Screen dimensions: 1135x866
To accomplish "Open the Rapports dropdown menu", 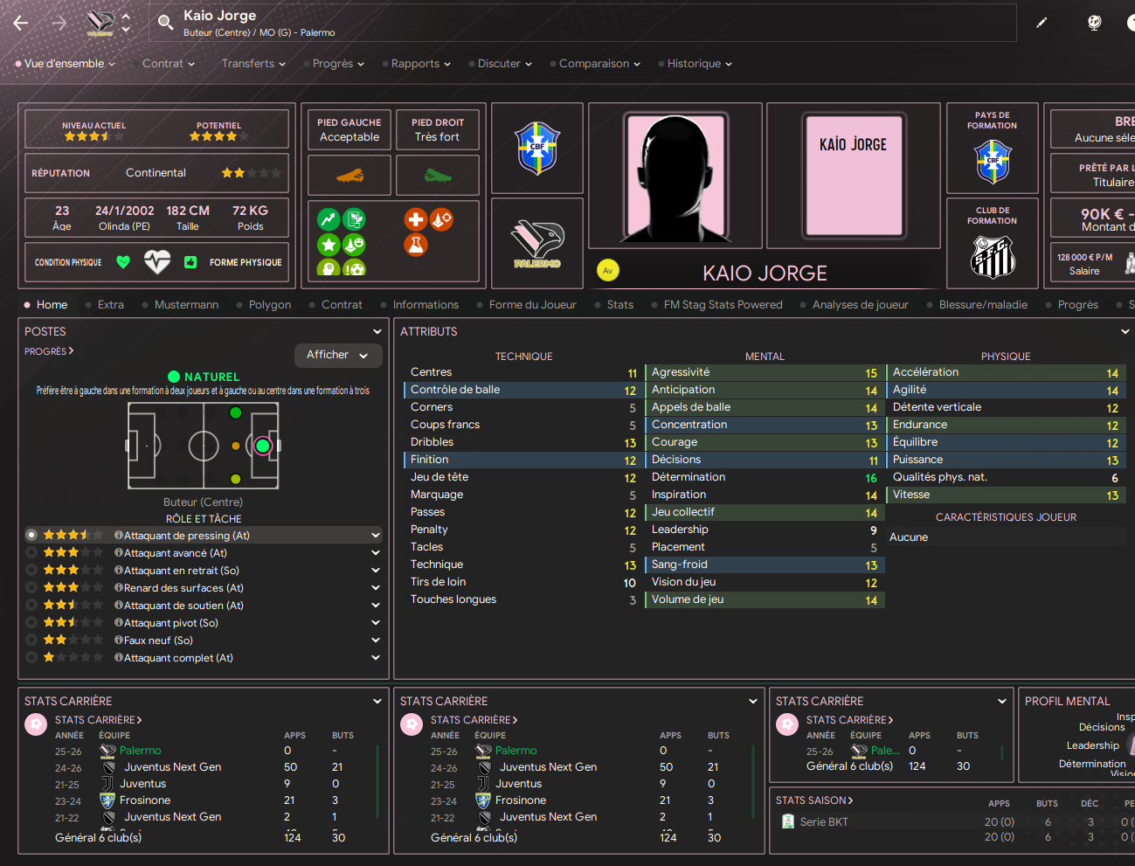I will (421, 64).
